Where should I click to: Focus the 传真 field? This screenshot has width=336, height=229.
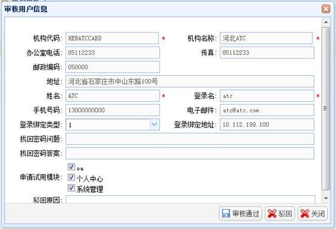pyautogui.click(x=267, y=53)
